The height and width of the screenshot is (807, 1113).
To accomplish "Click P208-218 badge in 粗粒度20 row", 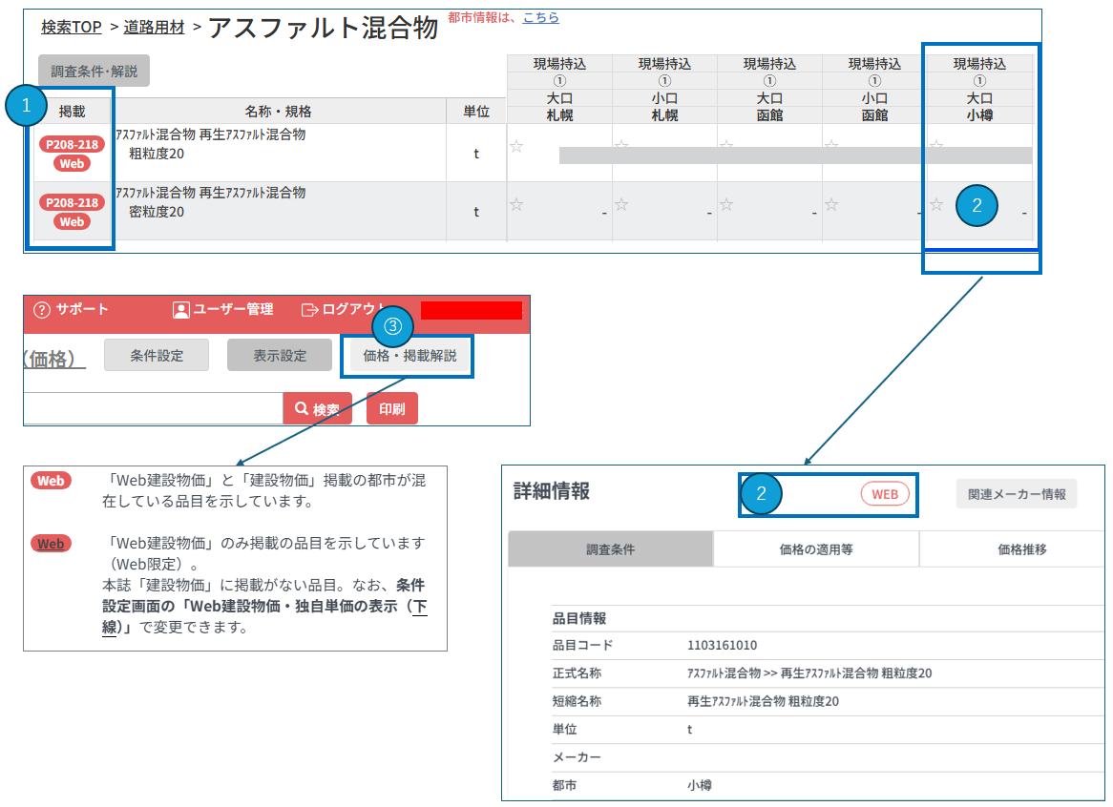I will (72, 145).
